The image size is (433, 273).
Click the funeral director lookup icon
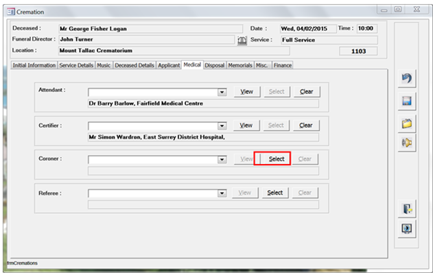pos(242,40)
